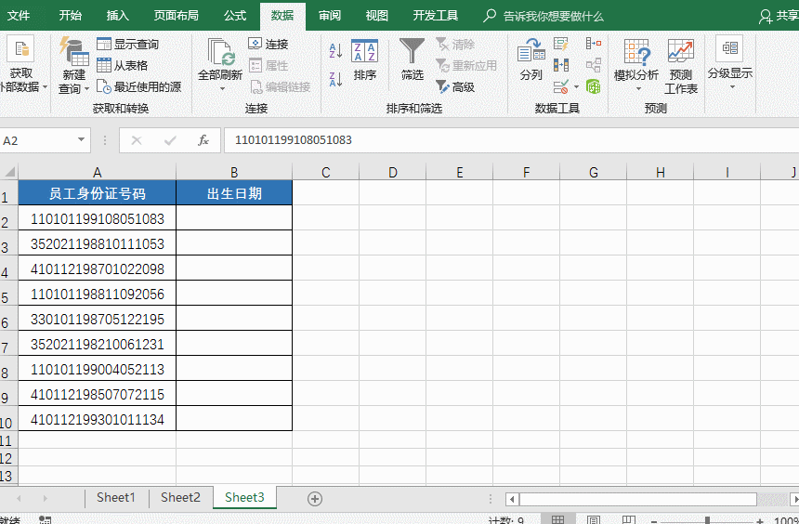The height and width of the screenshot is (524, 799).
Task: Click the Sort A to Z ascending icon
Action: coord(335,50)
